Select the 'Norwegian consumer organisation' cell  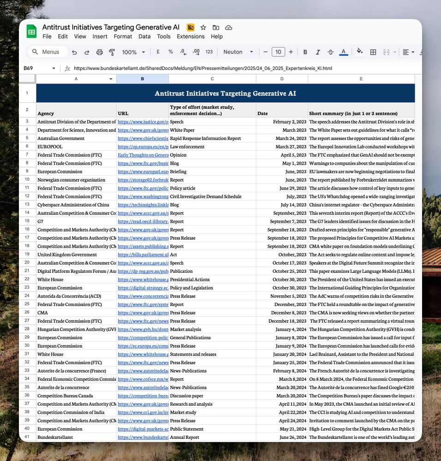(76, 180)
